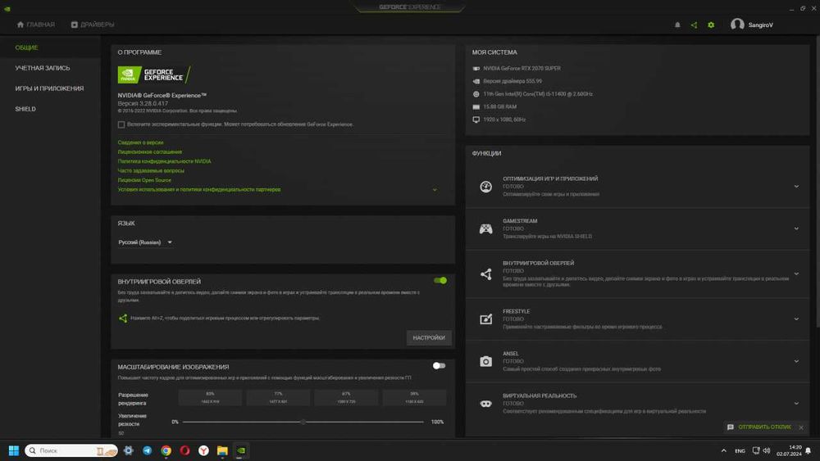
Task: Expand the Ansel feature chevron
Action: [796, 361]
